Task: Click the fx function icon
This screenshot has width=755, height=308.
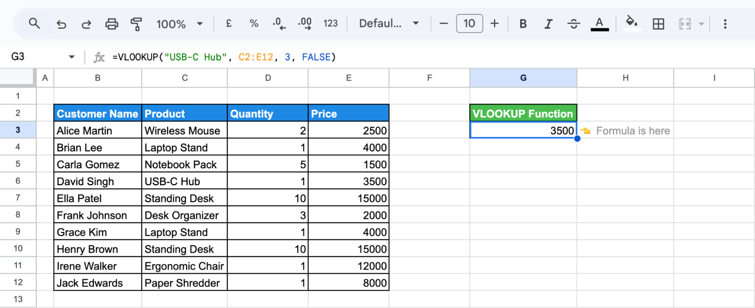Action: (99, 57)
